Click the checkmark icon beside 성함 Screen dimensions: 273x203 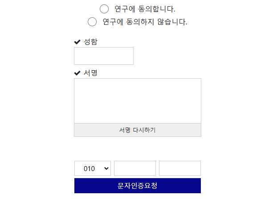coord(77,42)
